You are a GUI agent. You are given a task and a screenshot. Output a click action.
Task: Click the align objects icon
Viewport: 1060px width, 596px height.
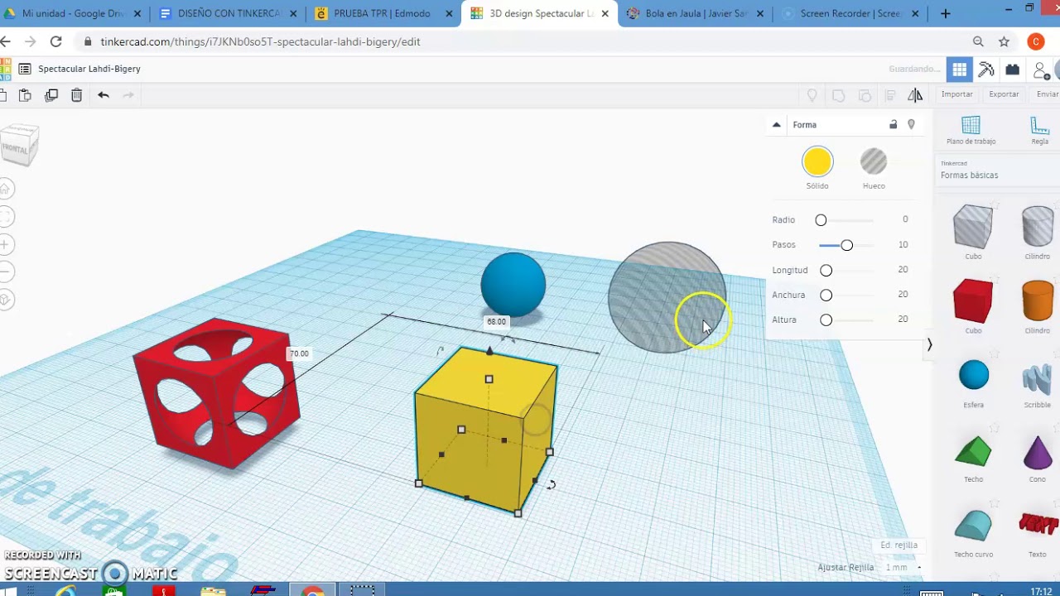(890, 95)
